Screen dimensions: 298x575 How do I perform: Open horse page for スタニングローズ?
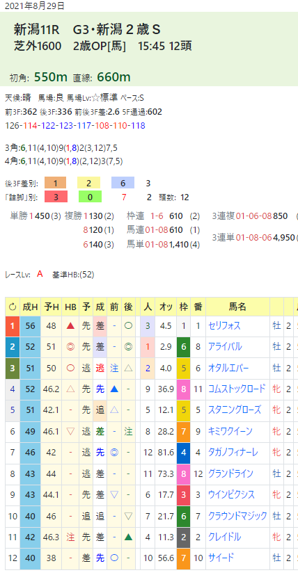235,410
